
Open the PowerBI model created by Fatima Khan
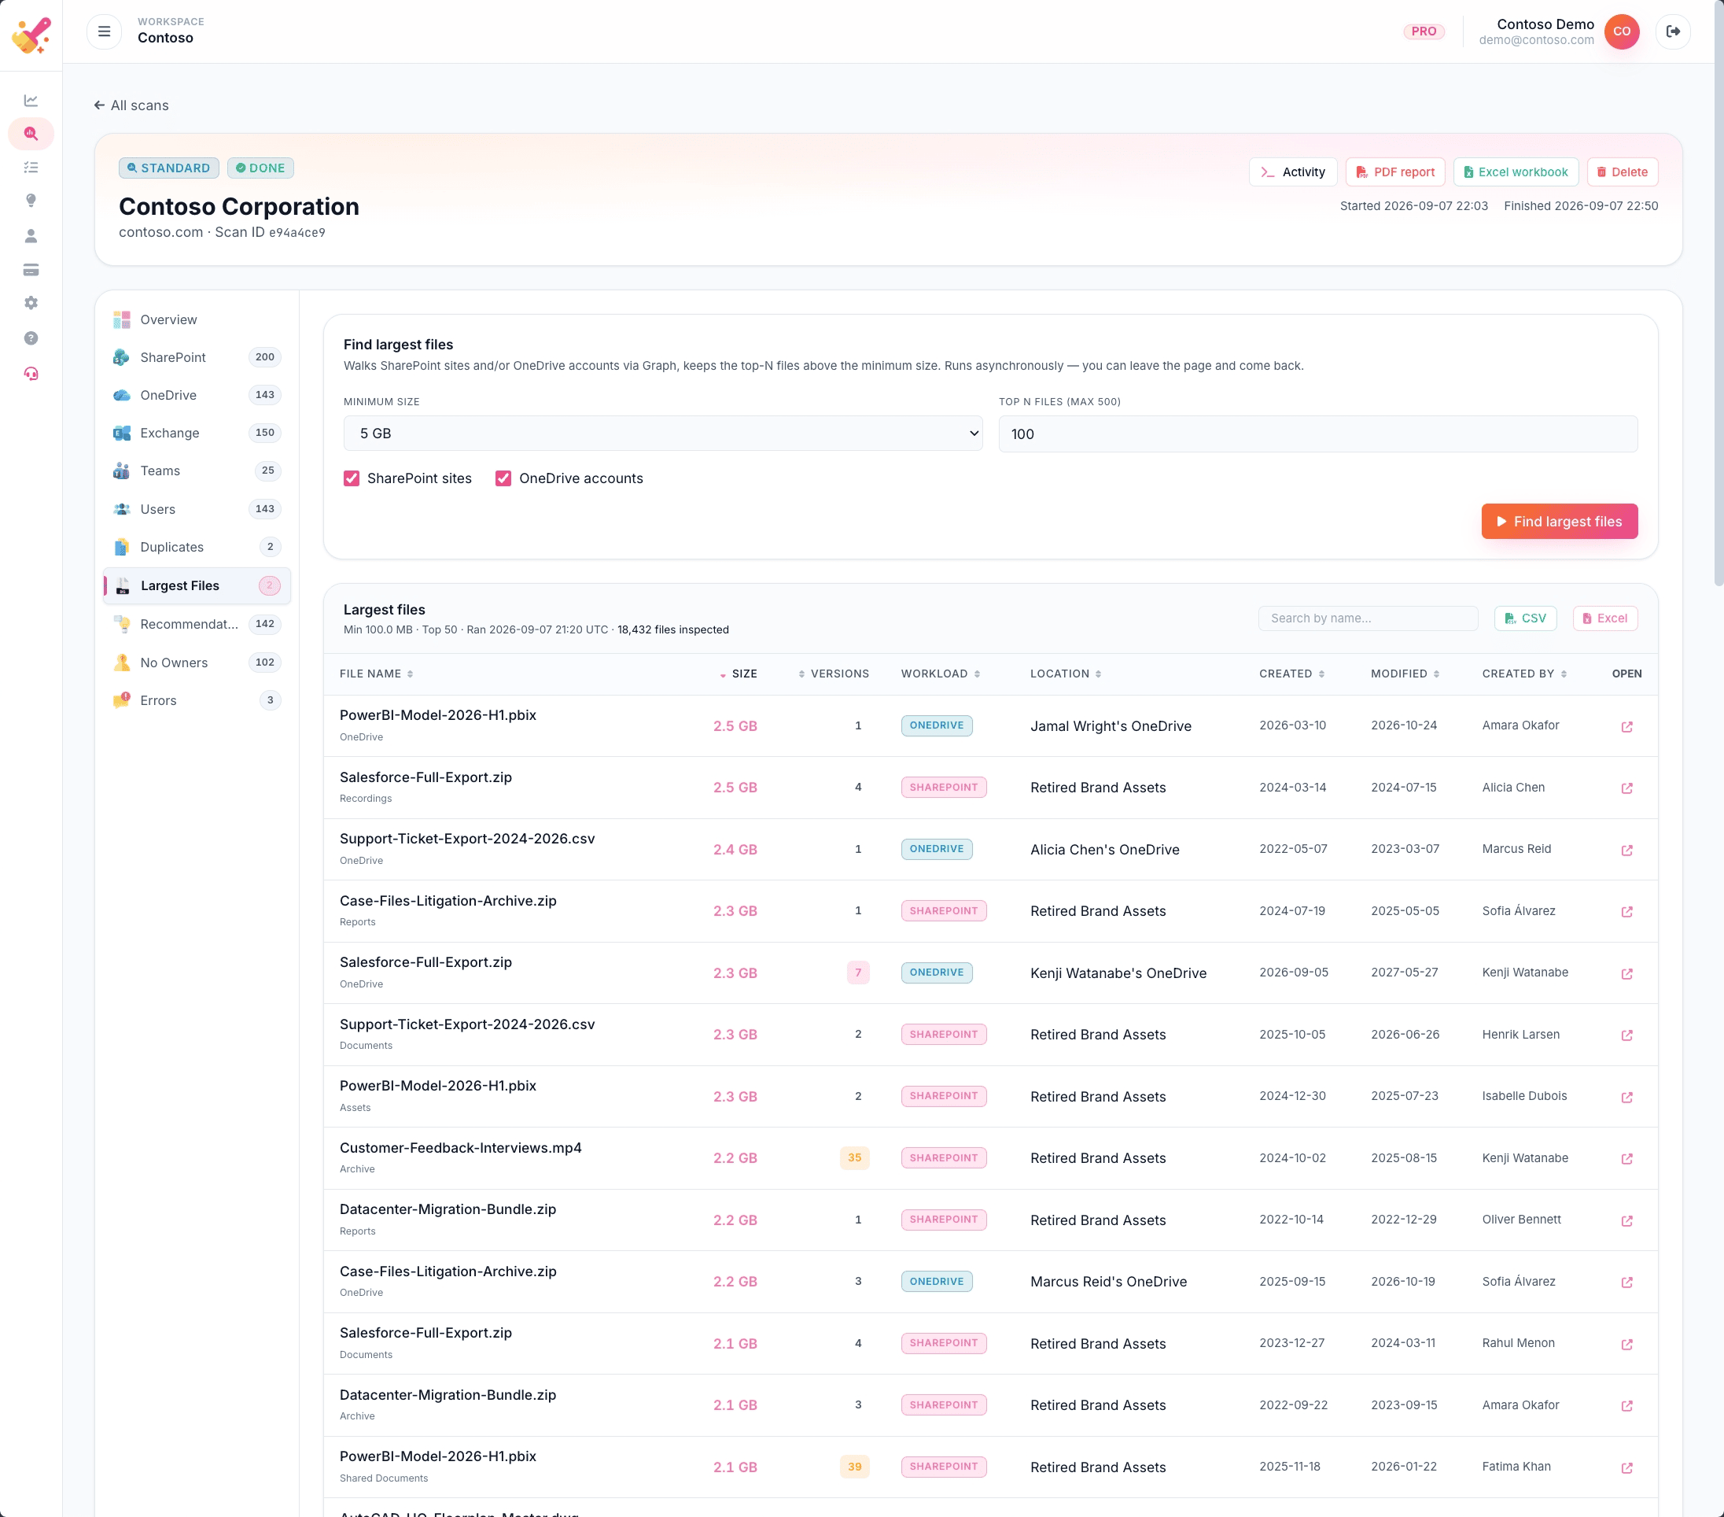1626,1468
